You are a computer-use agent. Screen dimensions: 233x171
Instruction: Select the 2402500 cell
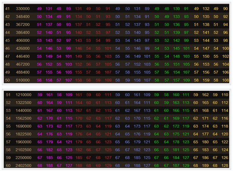(23, 165)
